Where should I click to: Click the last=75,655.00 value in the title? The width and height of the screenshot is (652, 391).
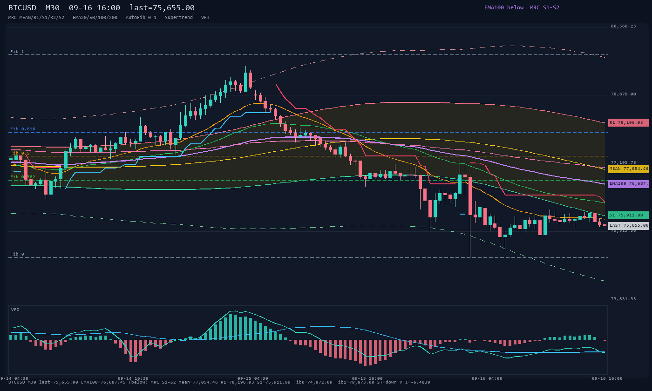162,8
